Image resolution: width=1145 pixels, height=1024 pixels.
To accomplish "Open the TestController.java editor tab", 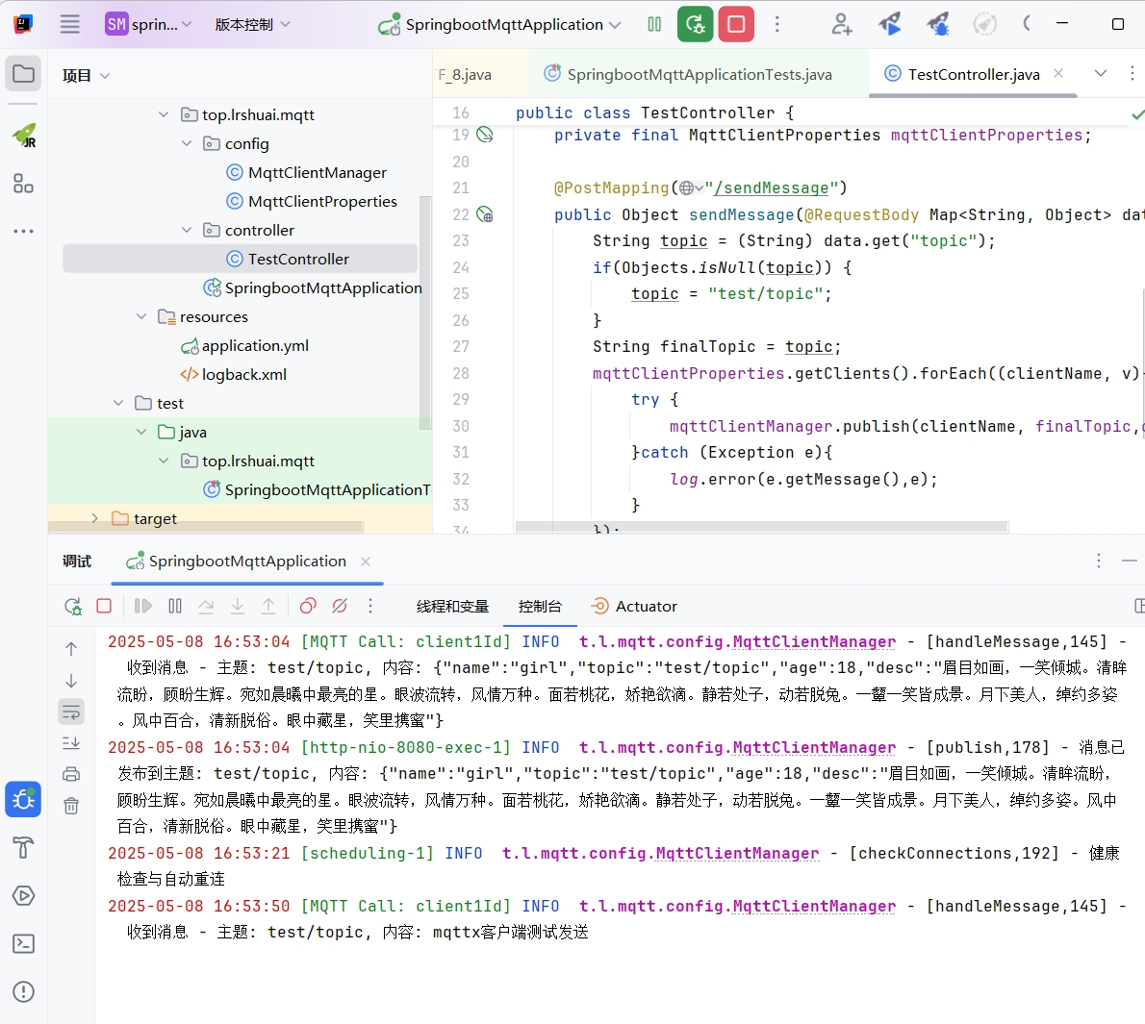I will tap(966, 73).
